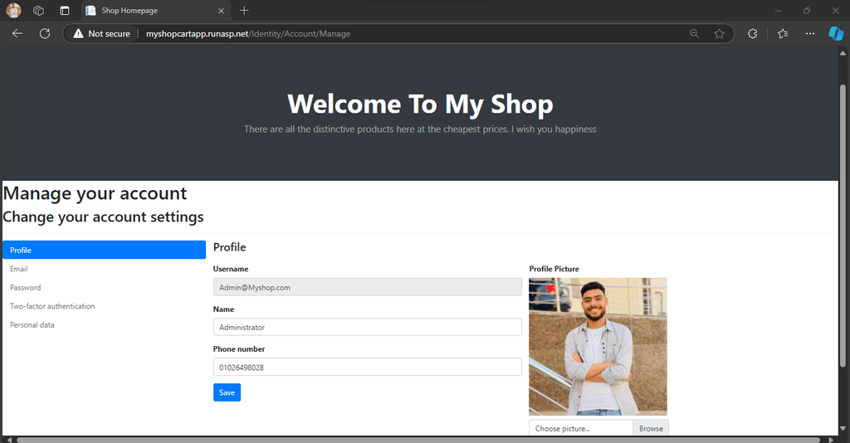Browse for a new profile picture

pyautogui.click(x=651, y=428)
